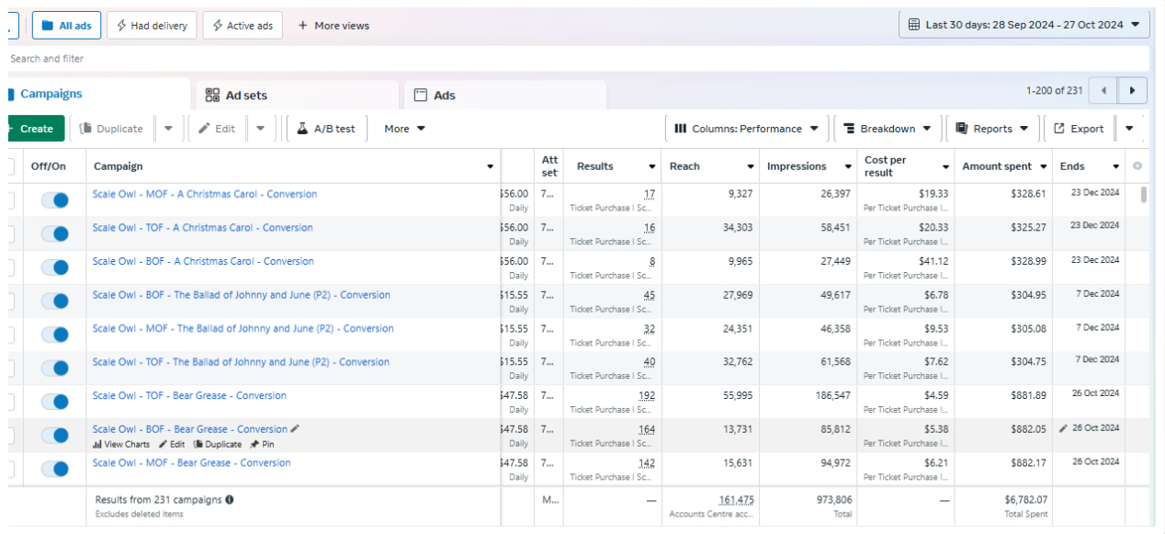Disable MOF Ballad of Johnny and June campaign
Image resolution: width=1165 pixels, height=534 pixels.
(x=55, y=335)
